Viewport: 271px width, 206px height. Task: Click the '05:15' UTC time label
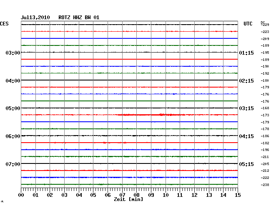(246, 164)
